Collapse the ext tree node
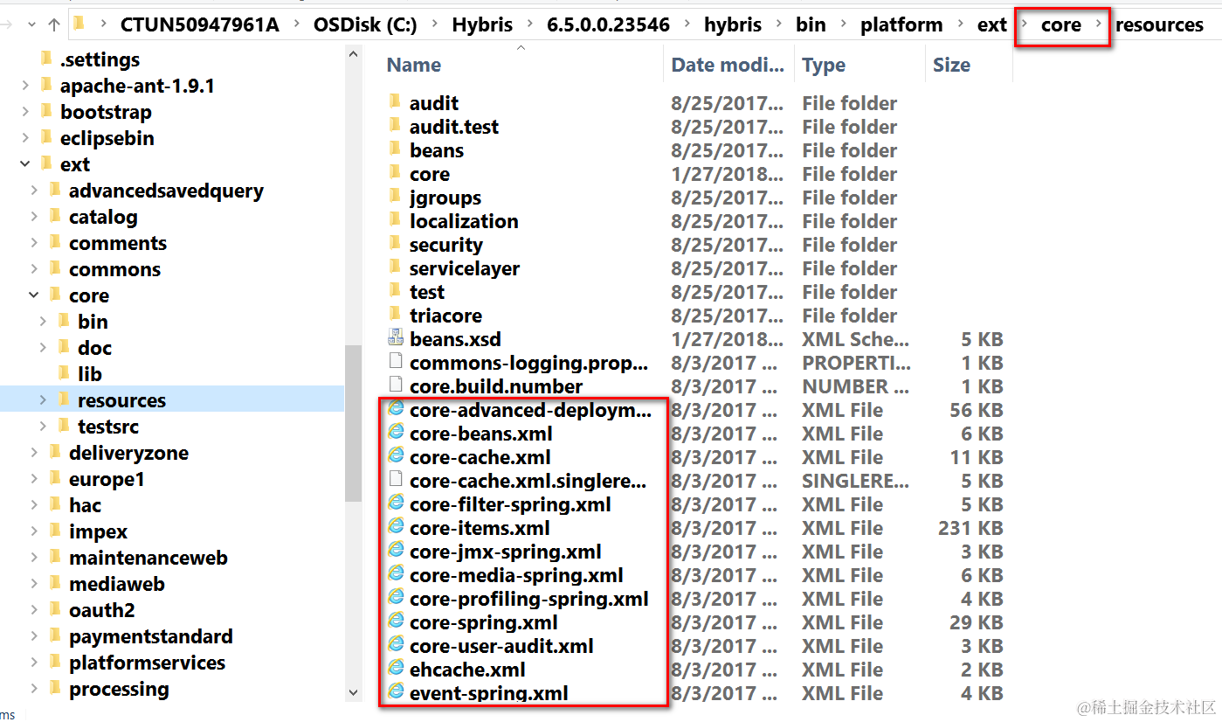The image size is (1222, 722). coord(24,163)
